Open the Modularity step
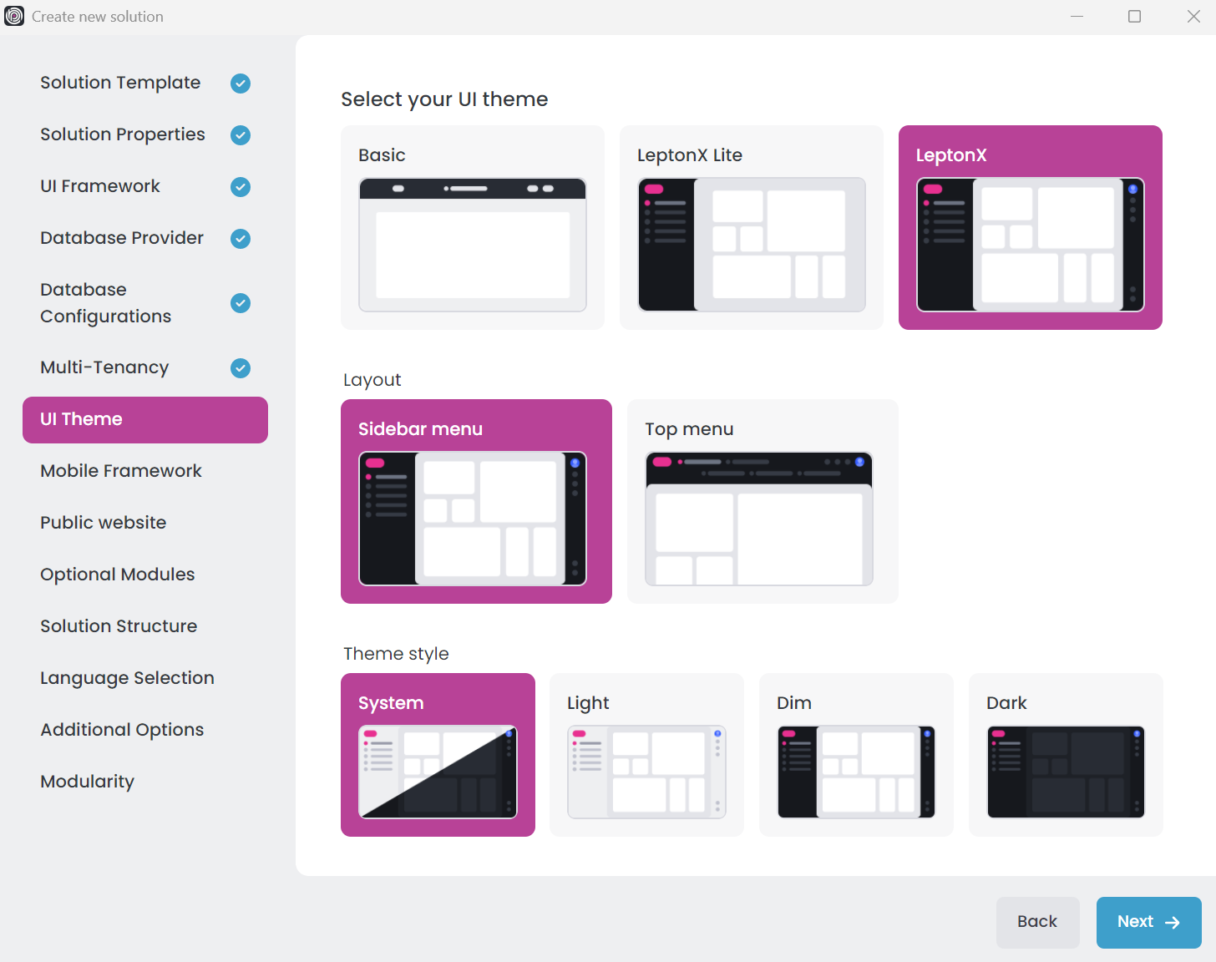1216x962 pixels. (x=145, y=782)
